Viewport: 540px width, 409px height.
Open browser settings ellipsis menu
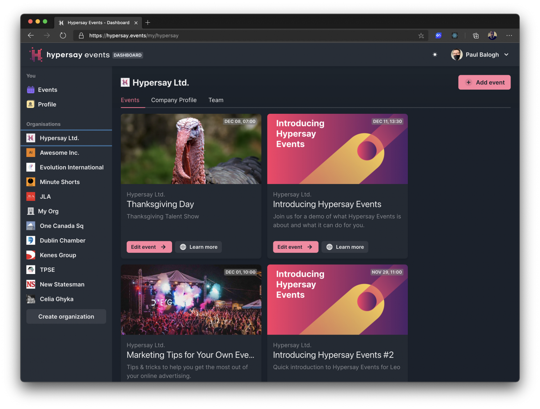(x=509, y=36)
